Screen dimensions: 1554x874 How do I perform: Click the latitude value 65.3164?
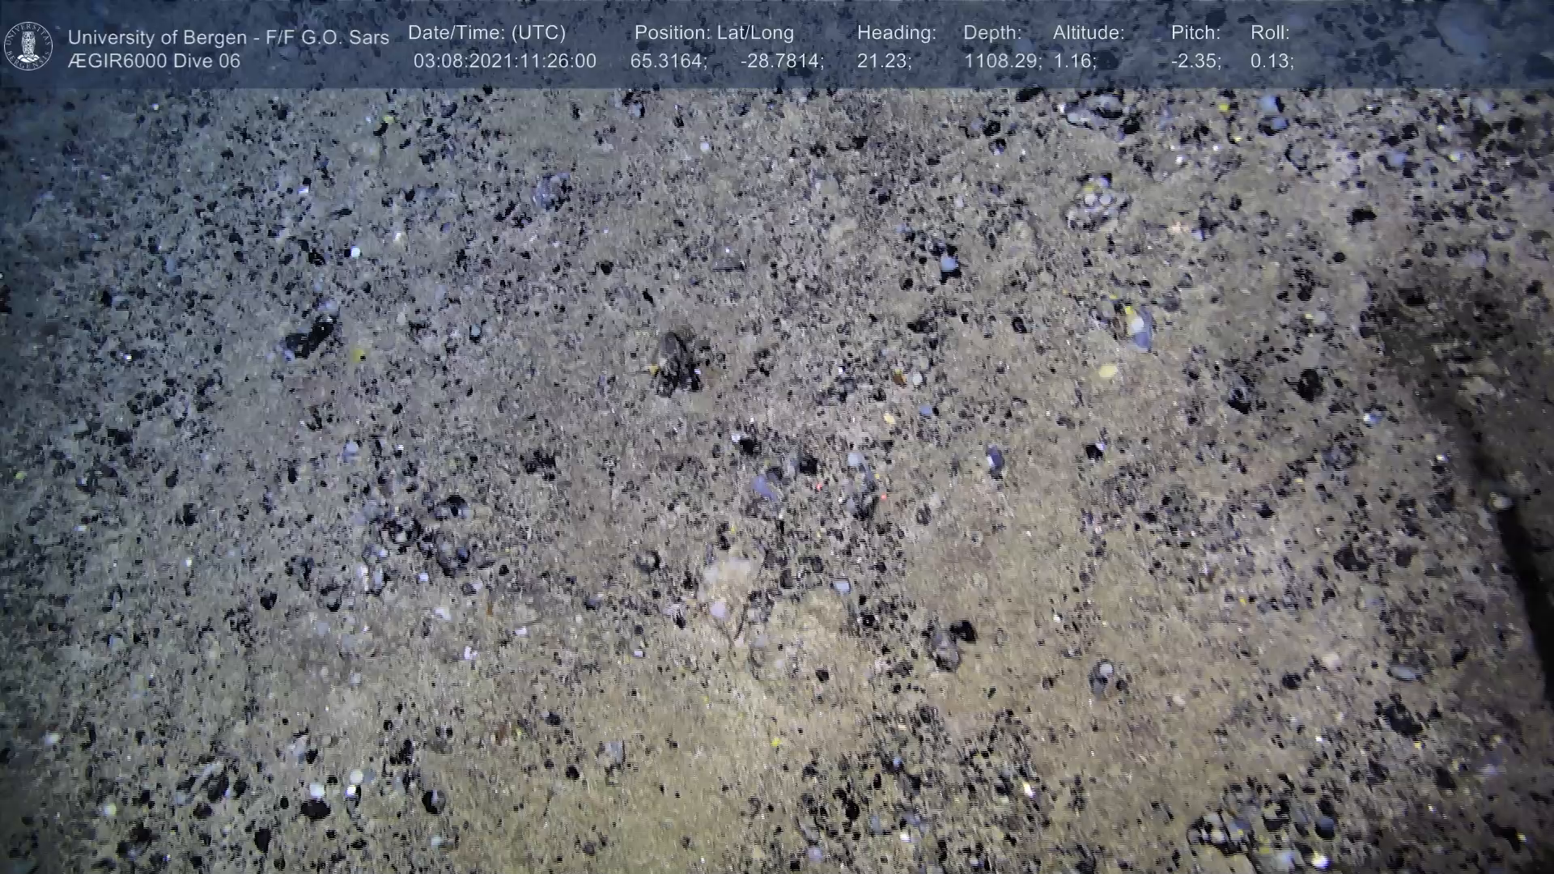[668, 62]
